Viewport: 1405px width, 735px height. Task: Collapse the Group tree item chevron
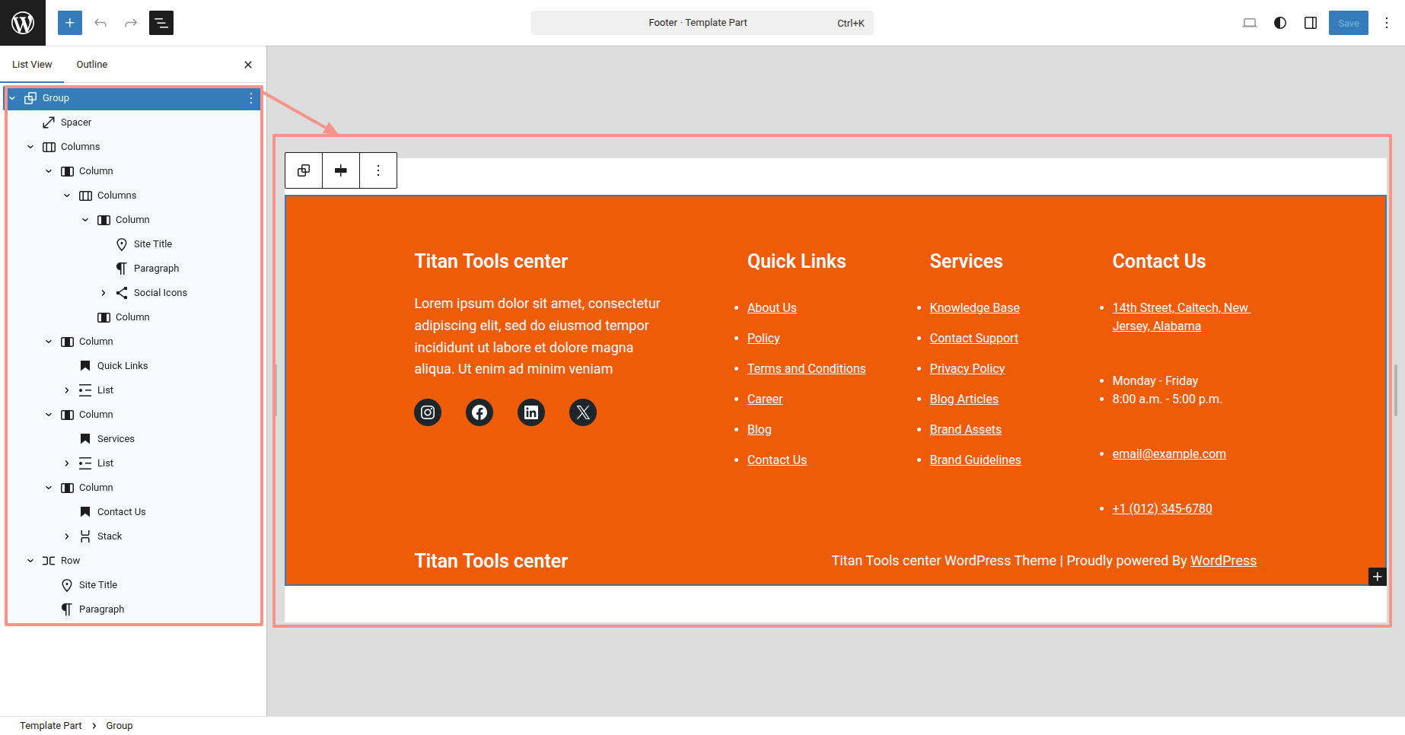(x=12, y=98)
